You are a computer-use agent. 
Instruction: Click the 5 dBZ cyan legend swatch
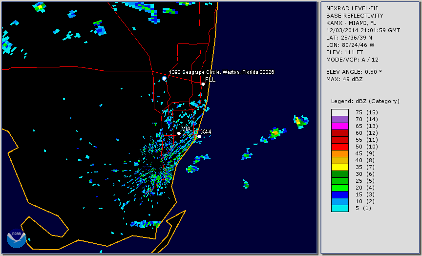[339, 208]
